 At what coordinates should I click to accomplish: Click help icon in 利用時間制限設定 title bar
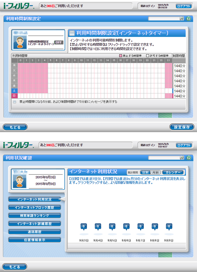coord(188,19)
